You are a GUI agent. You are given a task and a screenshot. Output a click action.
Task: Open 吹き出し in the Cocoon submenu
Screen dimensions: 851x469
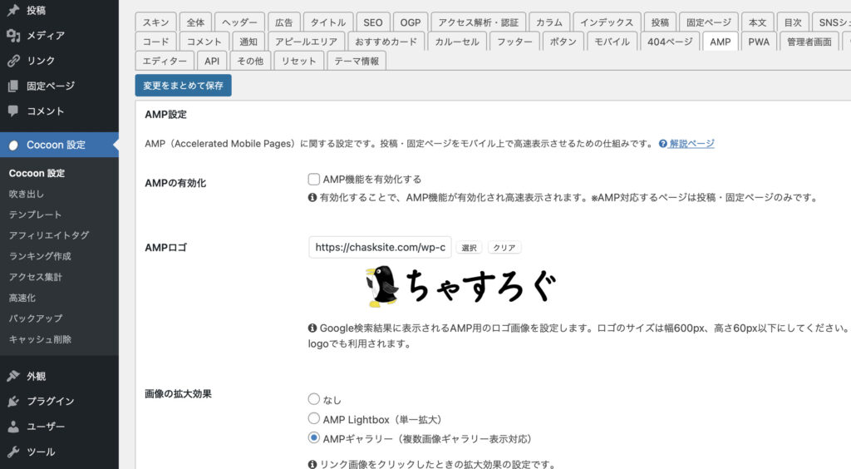[26, 194]
